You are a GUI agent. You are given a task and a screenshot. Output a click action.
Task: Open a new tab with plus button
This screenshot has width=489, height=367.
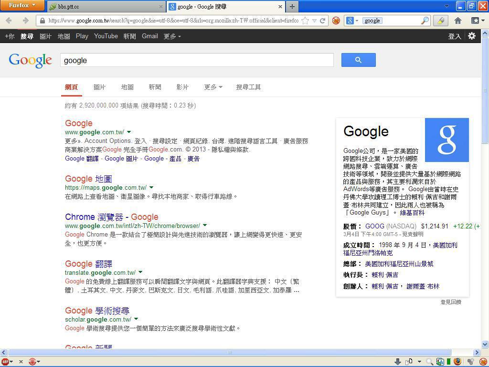pyautogui.click(x=292, y=6)
